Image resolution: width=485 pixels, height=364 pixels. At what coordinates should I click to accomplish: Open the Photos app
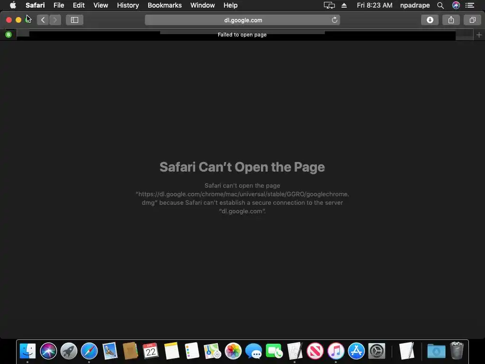[x=233, y=351]
